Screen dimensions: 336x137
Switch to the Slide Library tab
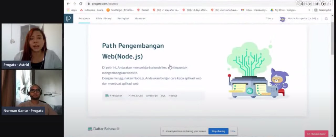[103, 19]
